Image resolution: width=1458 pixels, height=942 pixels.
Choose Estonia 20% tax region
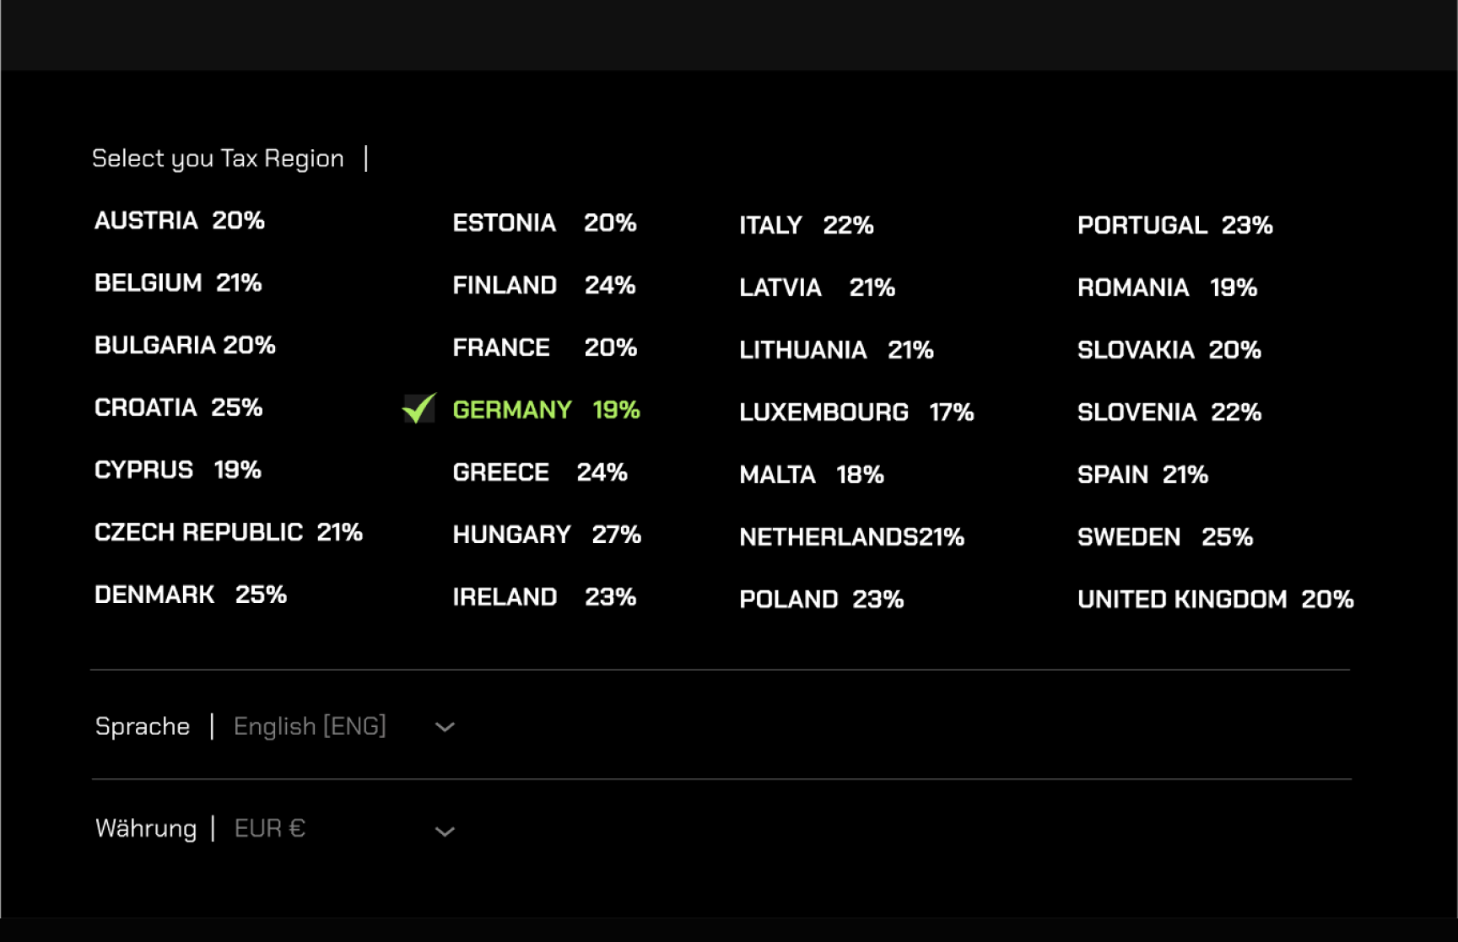click(544, 223)
